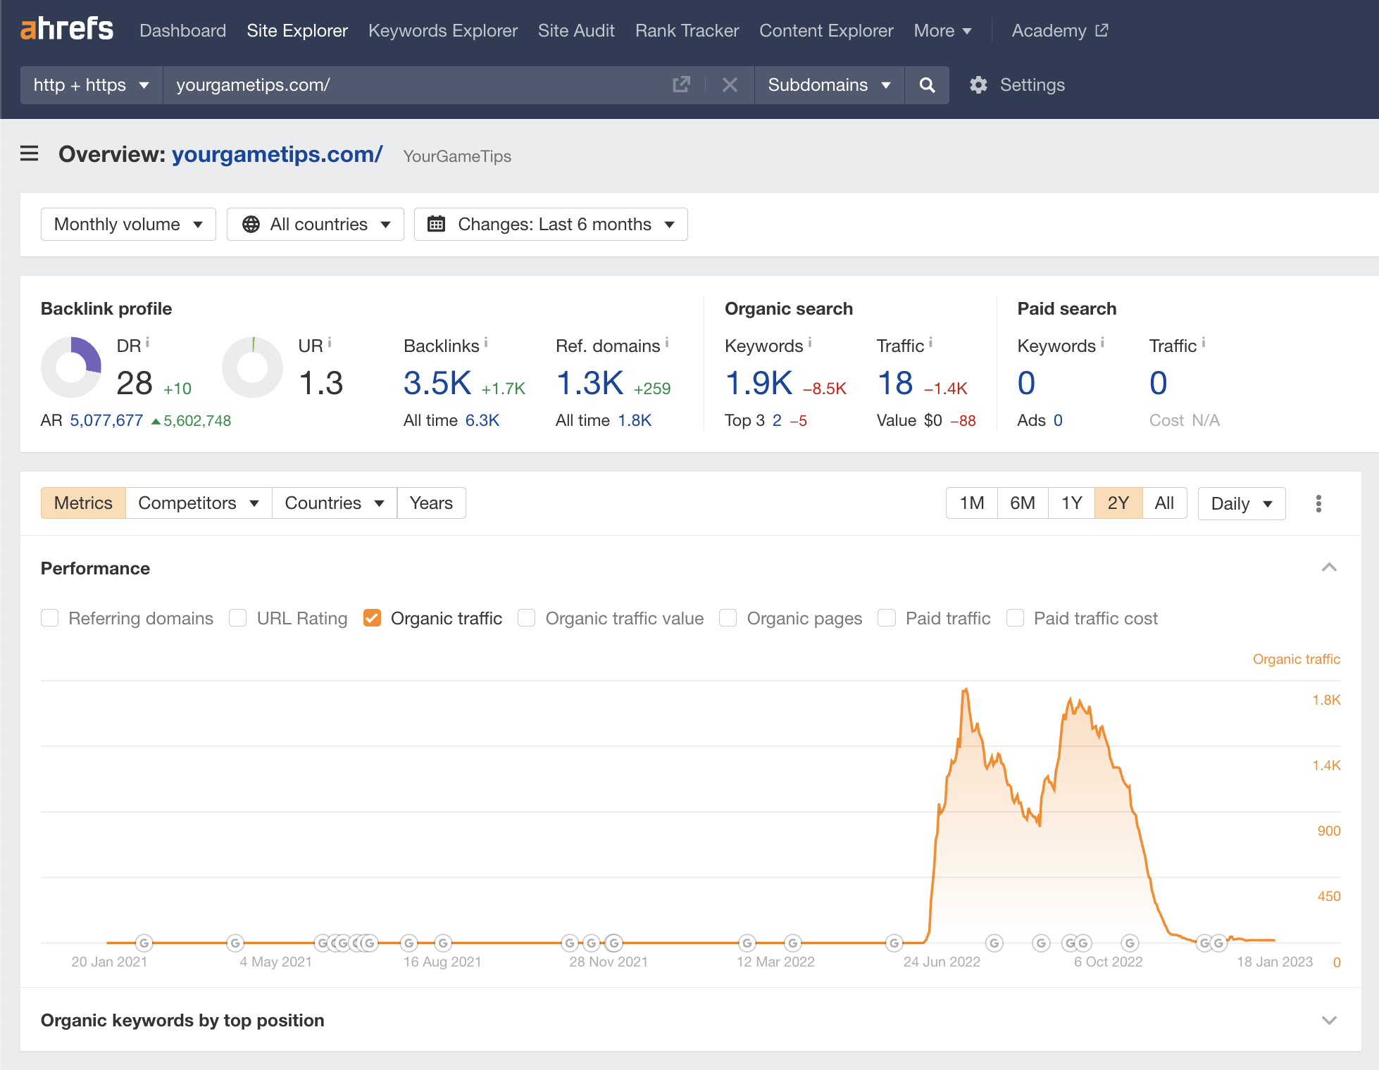This screenshot has height=1070, width=1379.
Task: Enable the Paid traffic checkbox
Action: (x=886, y=617)
